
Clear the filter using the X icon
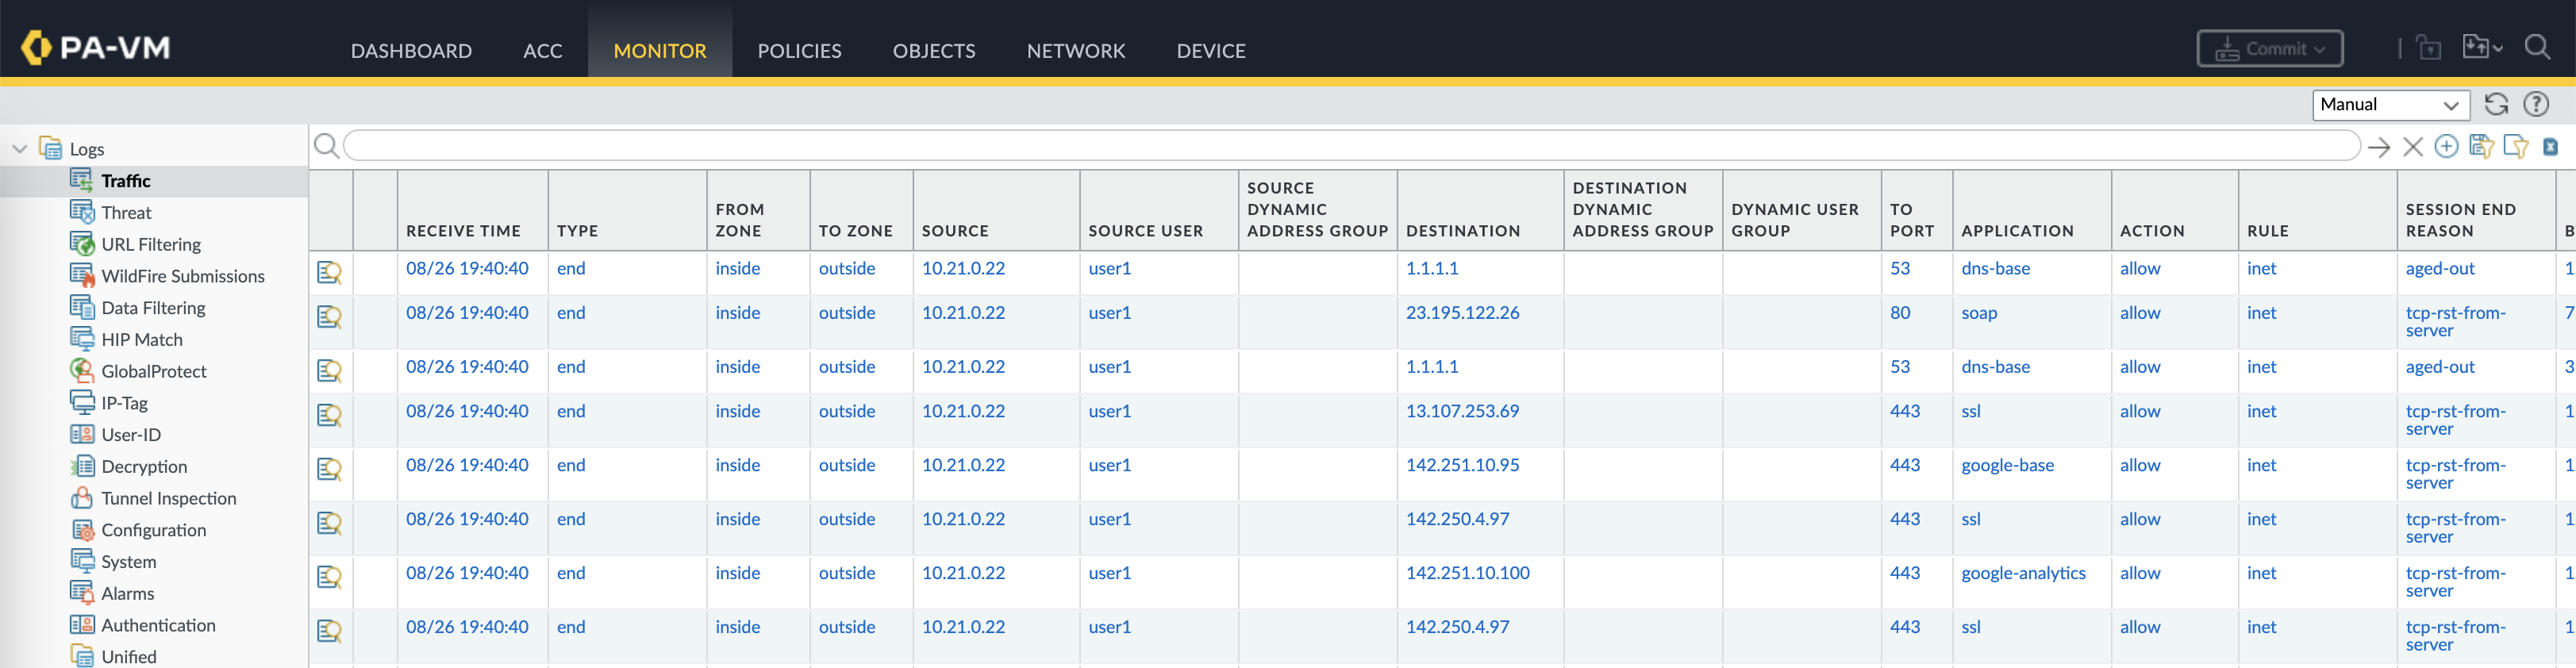point(2412,147)
